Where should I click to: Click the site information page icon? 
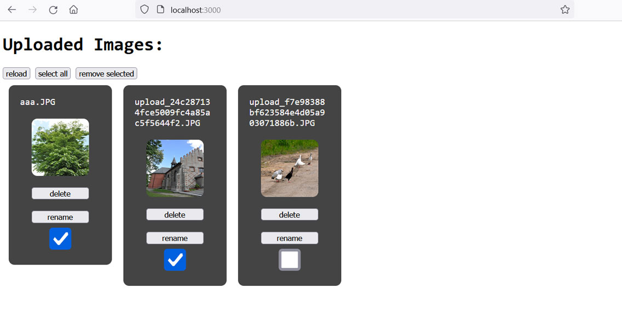pos(160,10)
